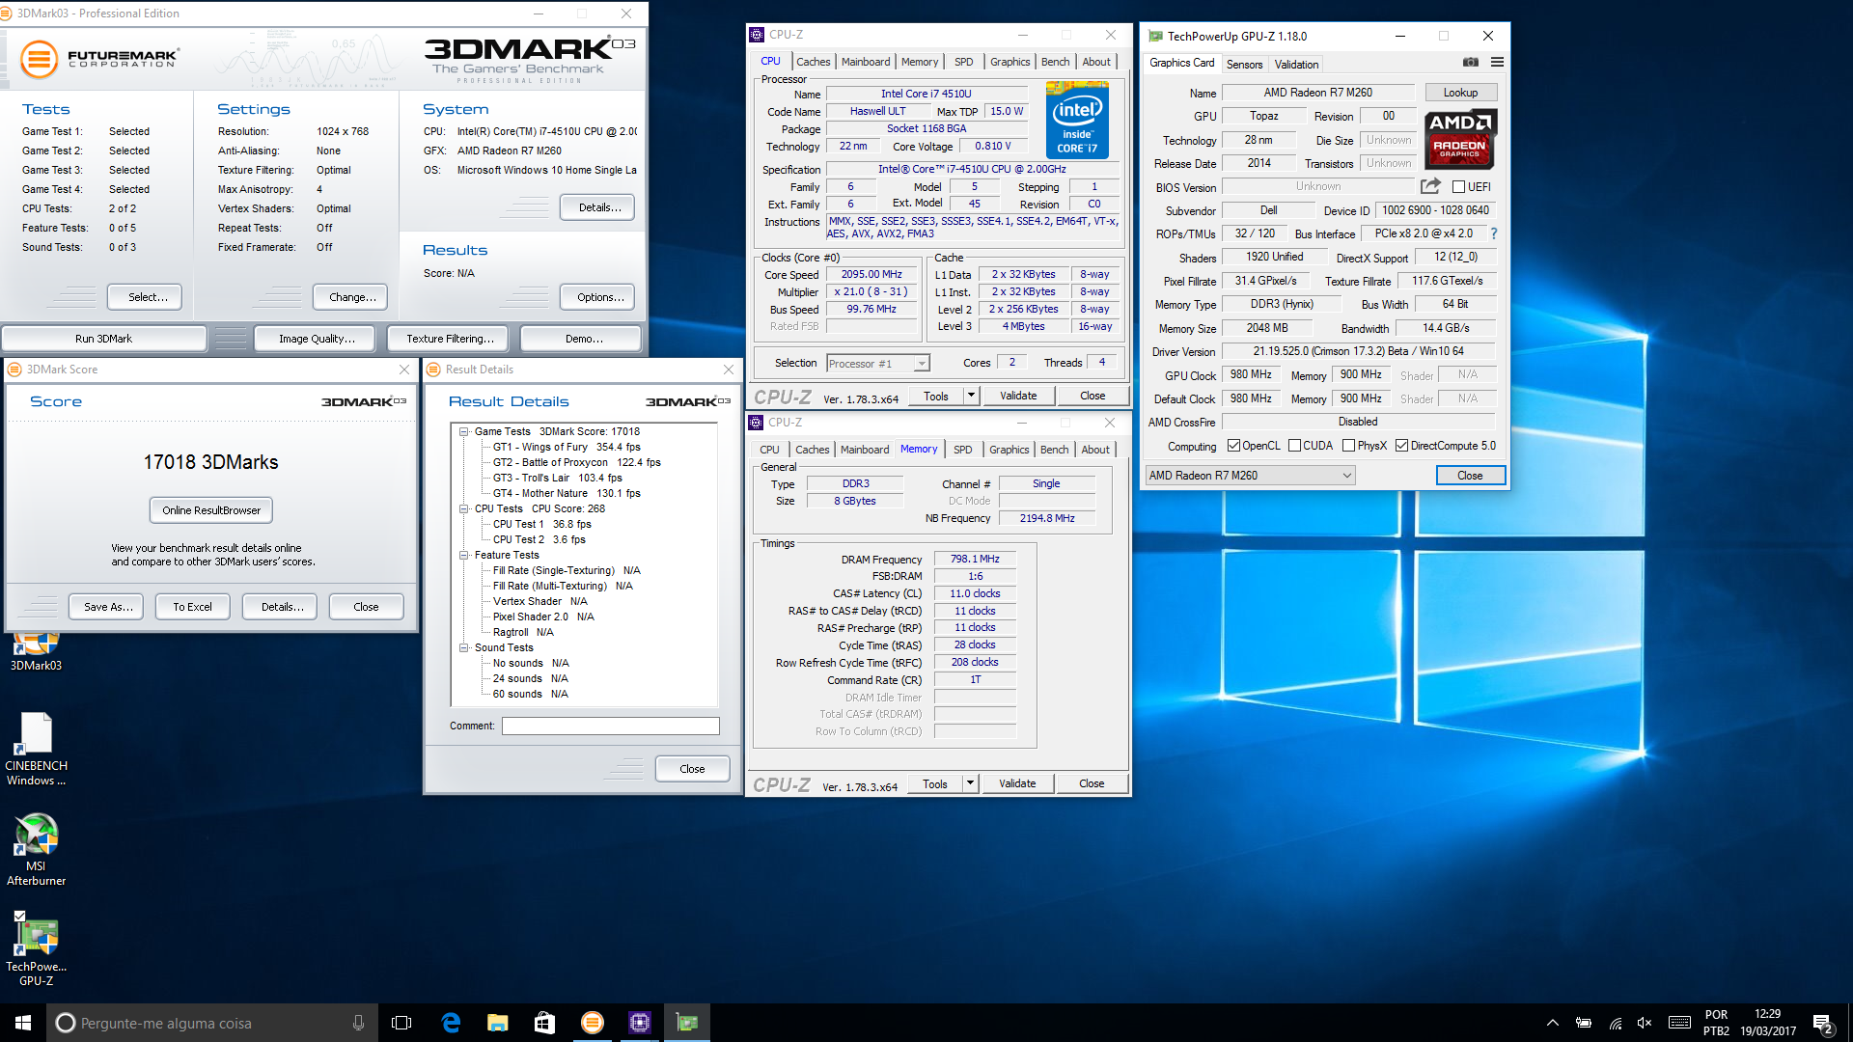Click the Lookup button in GPU-Z
The image size is (1853, 1042).
click(1460, 93)
